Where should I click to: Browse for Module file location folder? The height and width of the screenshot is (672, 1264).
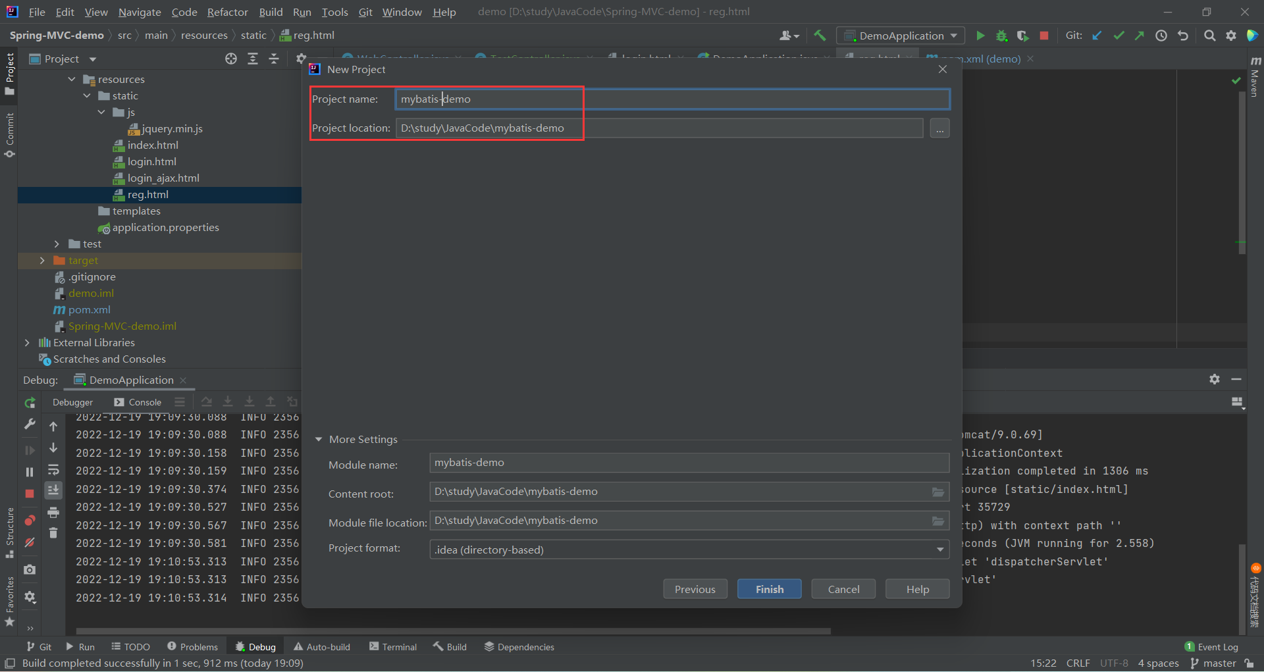[938, 521]
